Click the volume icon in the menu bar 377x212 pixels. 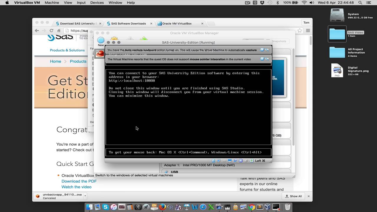pos(312,3)
